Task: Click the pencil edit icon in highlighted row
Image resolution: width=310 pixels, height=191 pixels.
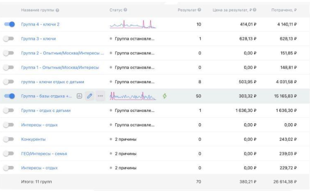Action: (x=90, y=96)
